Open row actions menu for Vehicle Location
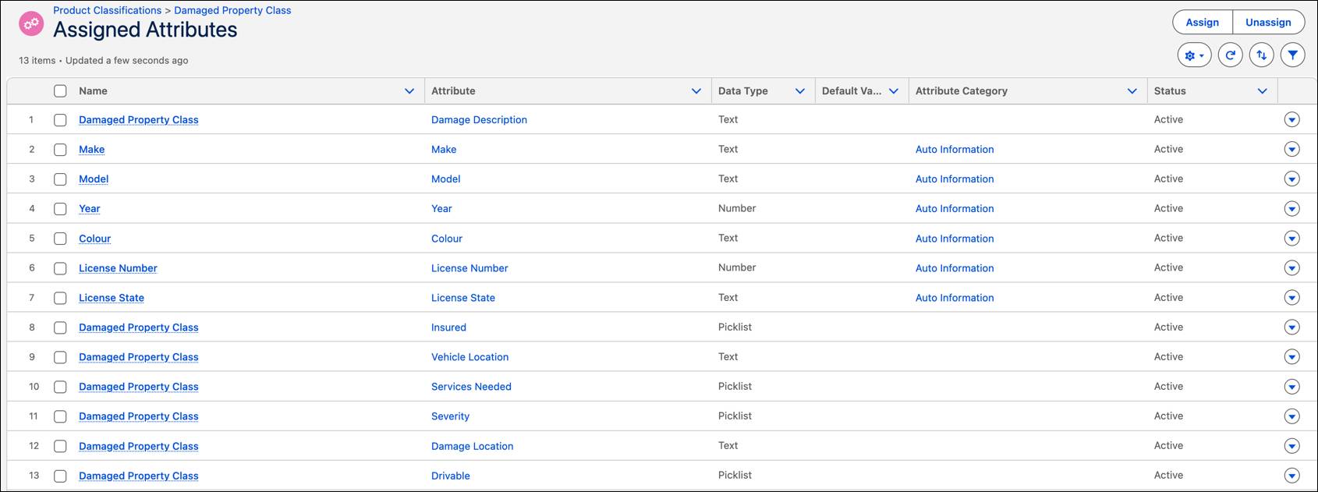Image resolution: width=1318 pixels, height=492 pixels. click(1291, 356)
